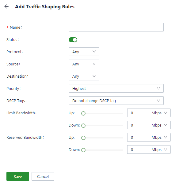Click the Name input field
The width and height of the screenshot is (179, 188).
click(116, 27)
